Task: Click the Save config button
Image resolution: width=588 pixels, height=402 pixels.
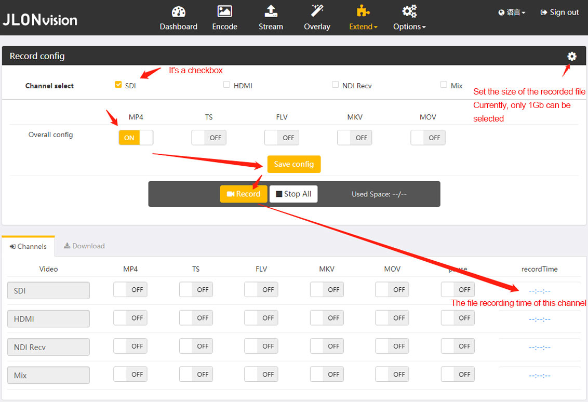Action: [x=293, y=164]
